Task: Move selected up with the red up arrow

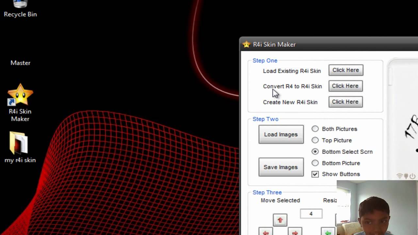Action: coord(280,220)
